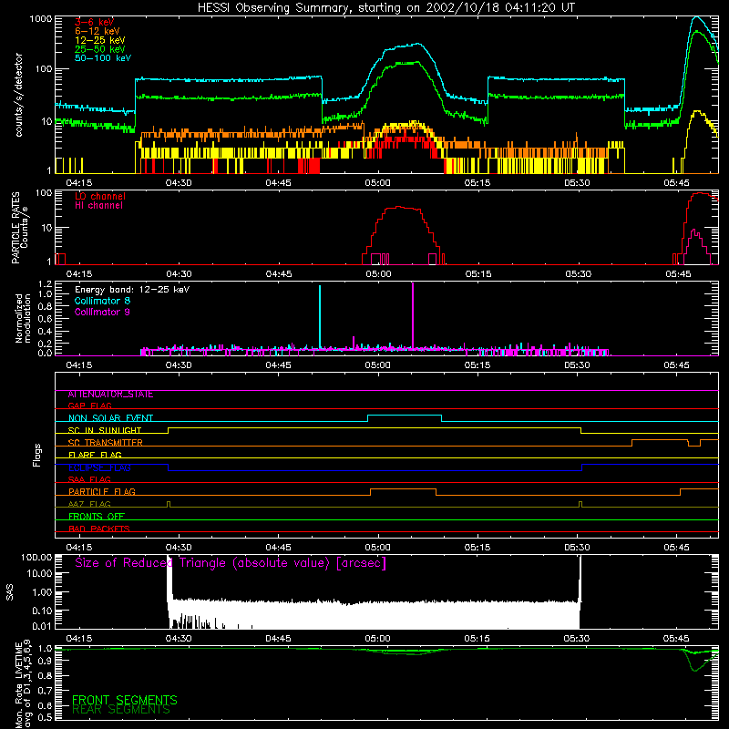Click the 05:00 time label under the Flags panel
Image resolution: width=729 pixels, height=729 pixels.
377,548
